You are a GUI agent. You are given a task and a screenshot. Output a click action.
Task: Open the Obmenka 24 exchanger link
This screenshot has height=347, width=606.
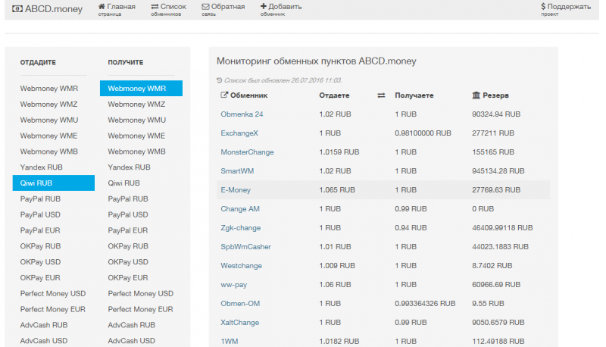(242, 114)
